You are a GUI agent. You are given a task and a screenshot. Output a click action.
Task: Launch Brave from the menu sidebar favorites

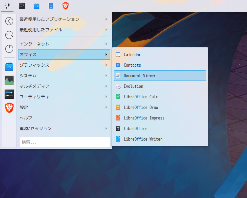click(x=9, y=108)
